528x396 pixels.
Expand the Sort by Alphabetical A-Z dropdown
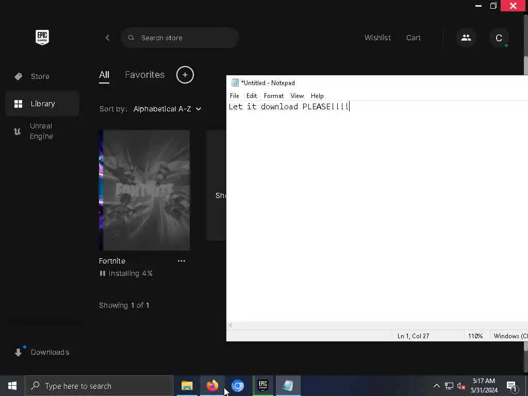(167, 109)
